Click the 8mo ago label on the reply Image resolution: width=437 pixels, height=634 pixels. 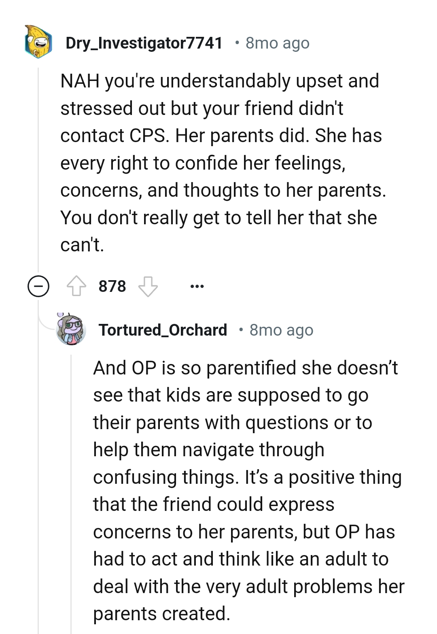click(x=282, y=330)
